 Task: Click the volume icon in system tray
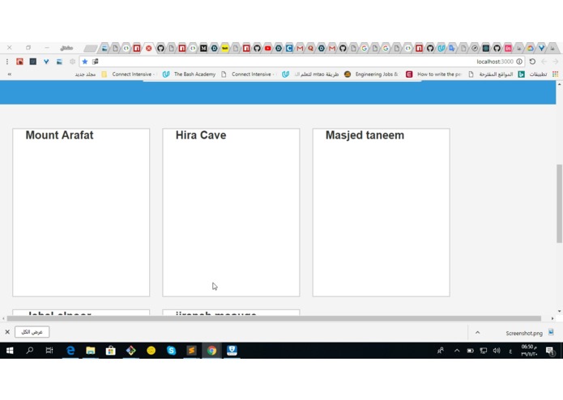[497, 351]
